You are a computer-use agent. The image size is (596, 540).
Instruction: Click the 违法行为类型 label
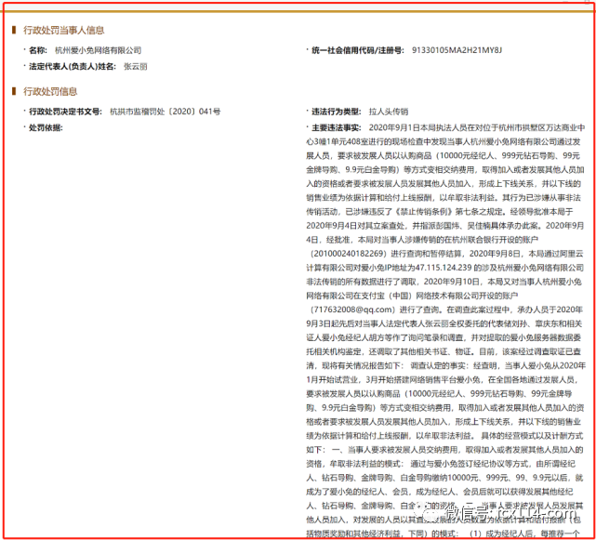pos(336,112)
